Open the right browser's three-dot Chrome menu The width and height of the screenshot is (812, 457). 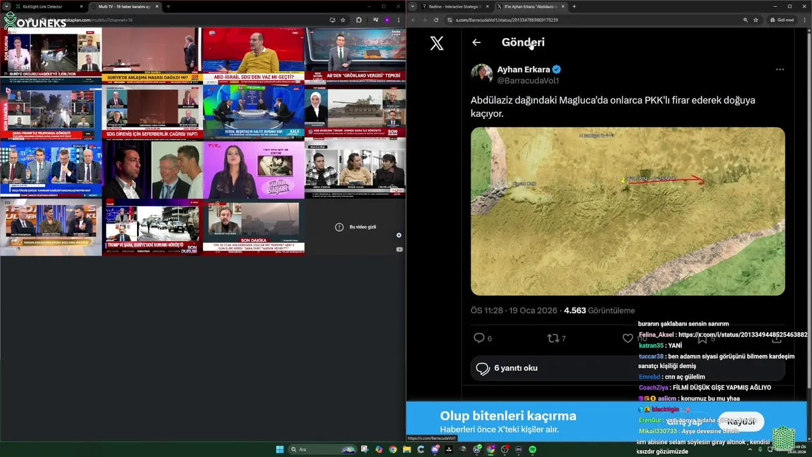click(x=804, y=20)
